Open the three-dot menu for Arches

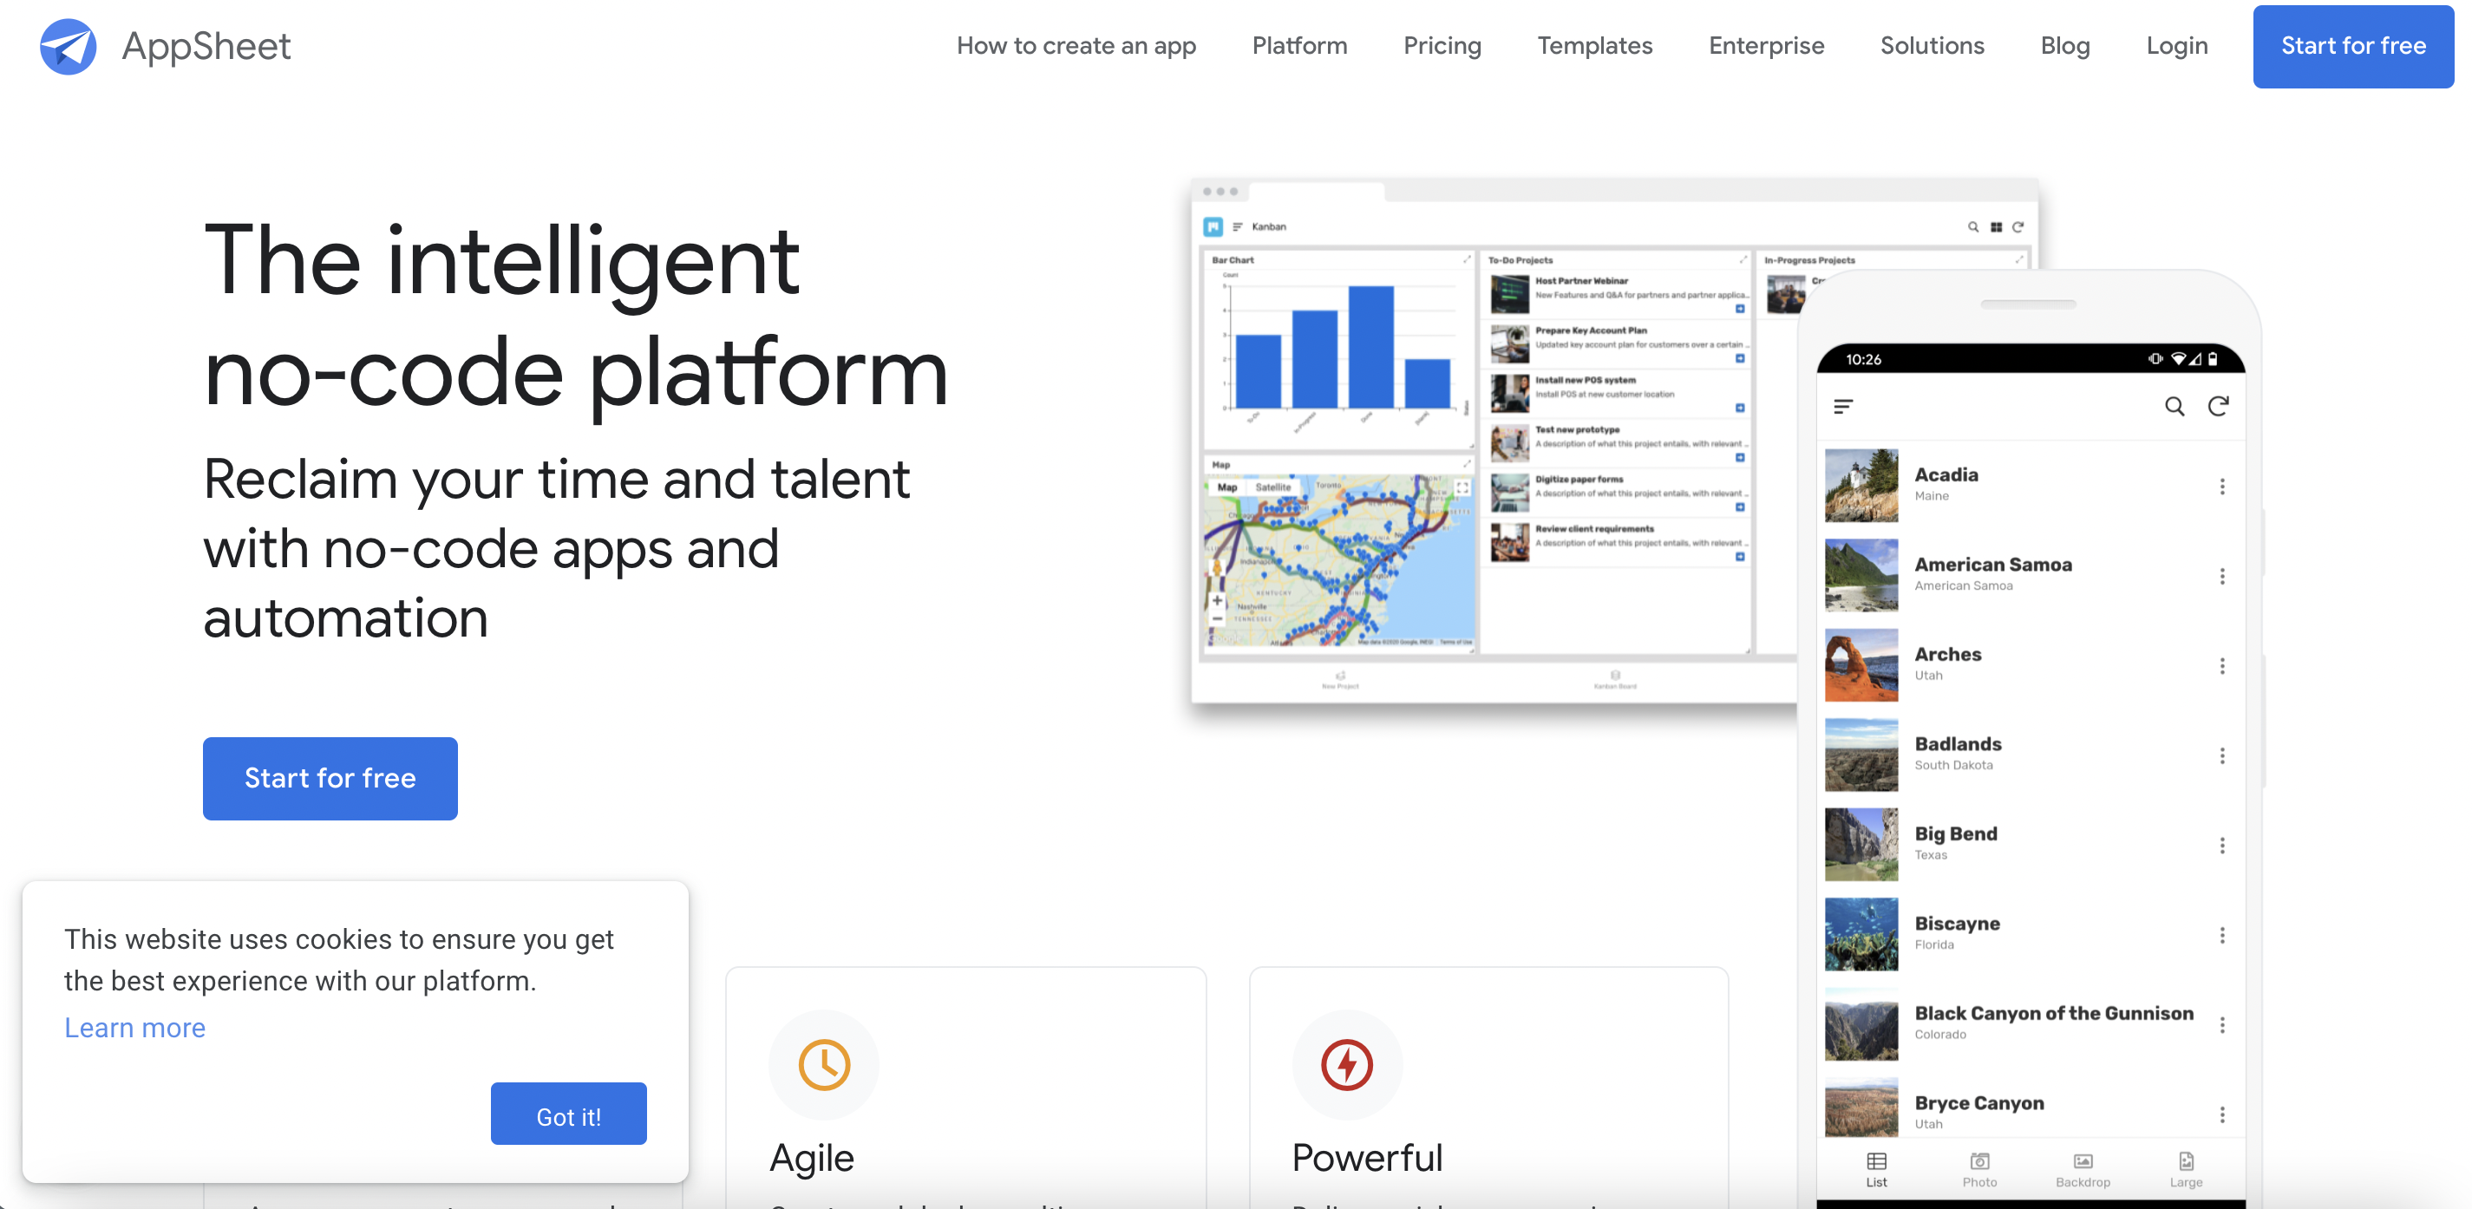point(2221,666)
